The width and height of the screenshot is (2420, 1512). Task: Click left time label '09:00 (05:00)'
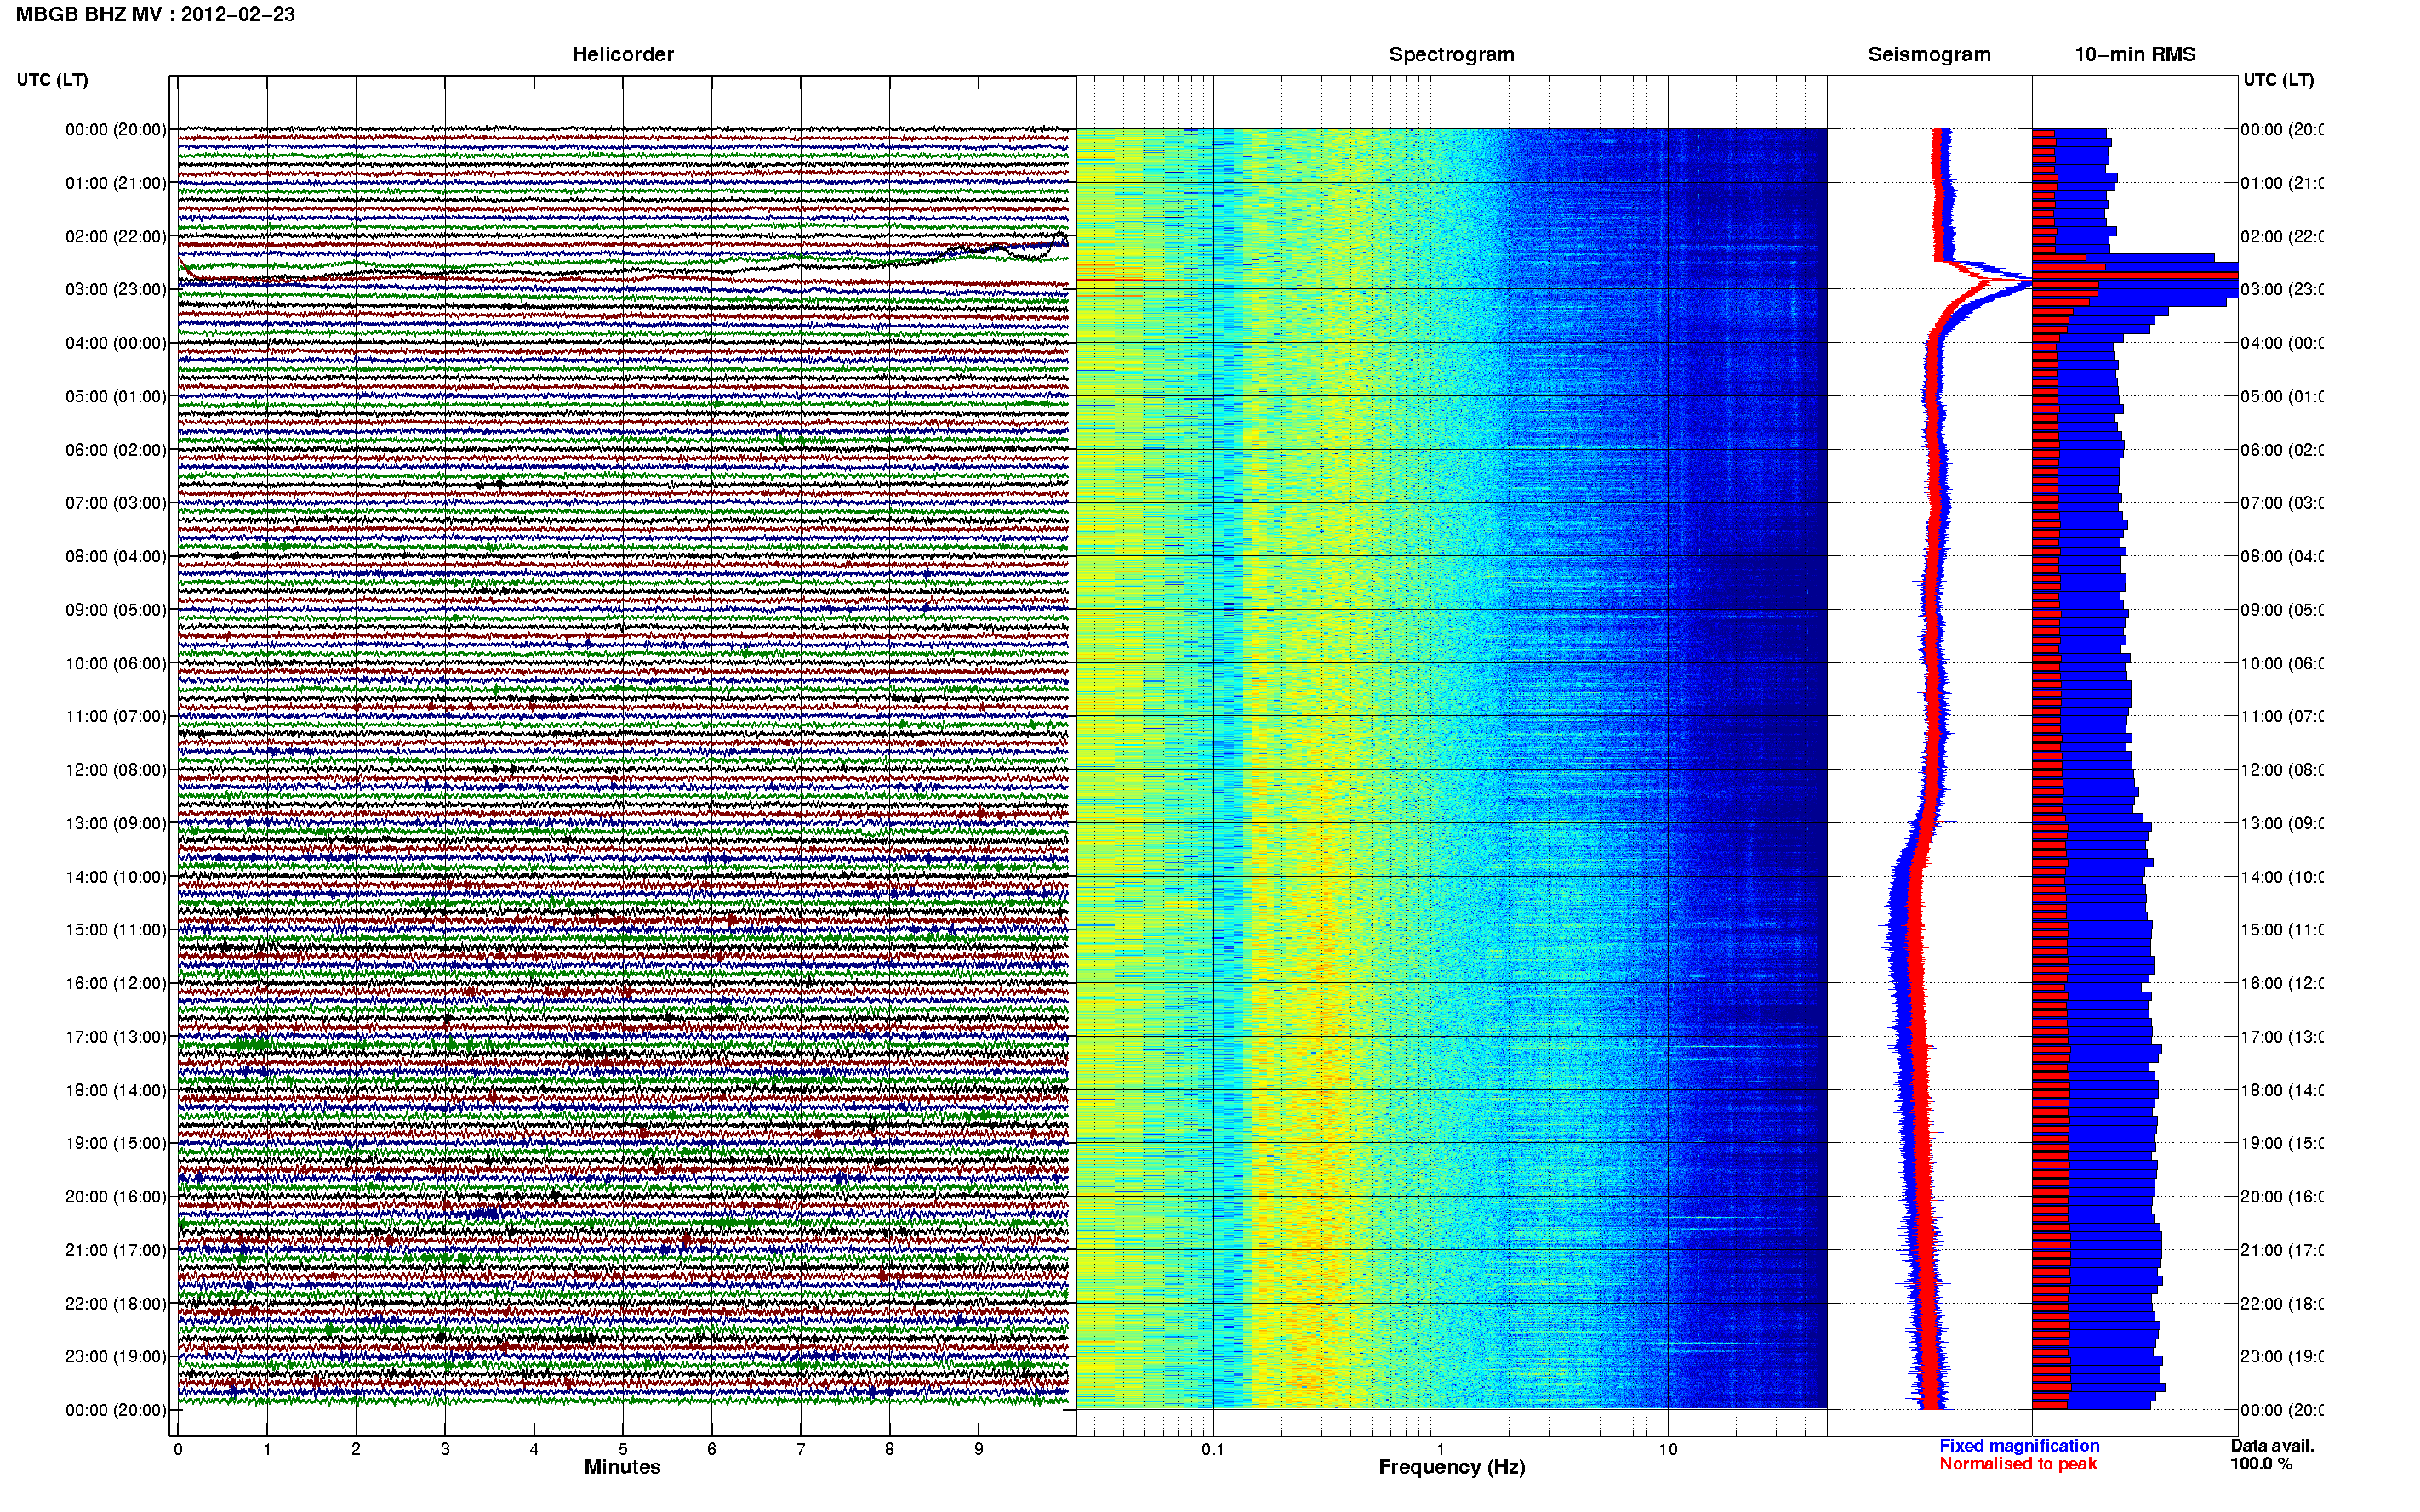116,610
